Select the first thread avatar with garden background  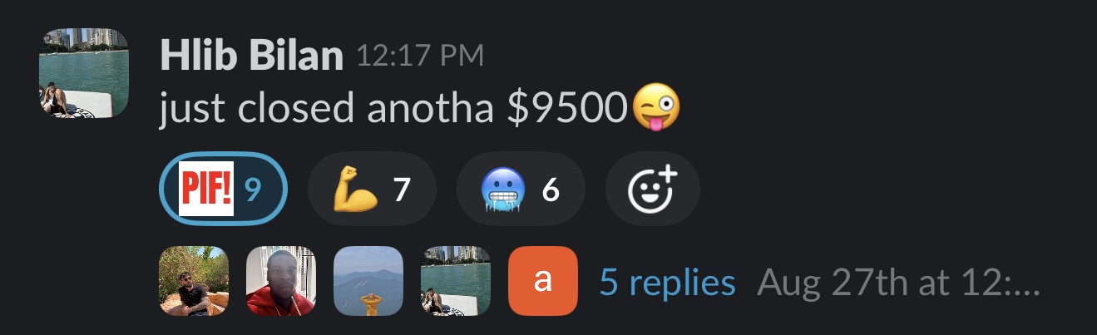click(x=194, y=281)
